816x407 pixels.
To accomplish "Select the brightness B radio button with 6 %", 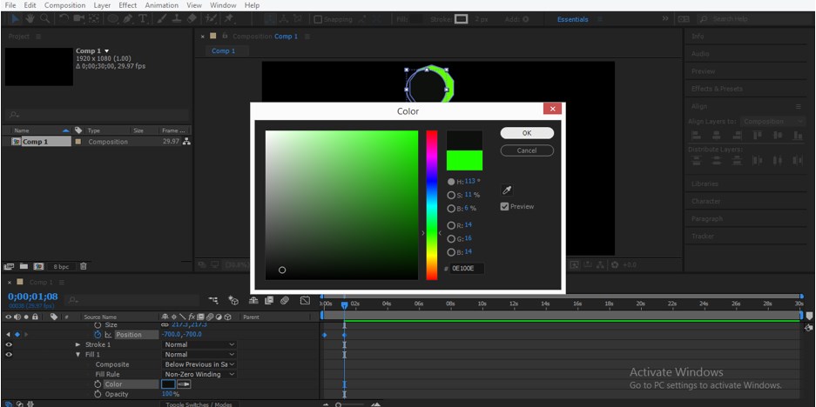I will (451, 209).
